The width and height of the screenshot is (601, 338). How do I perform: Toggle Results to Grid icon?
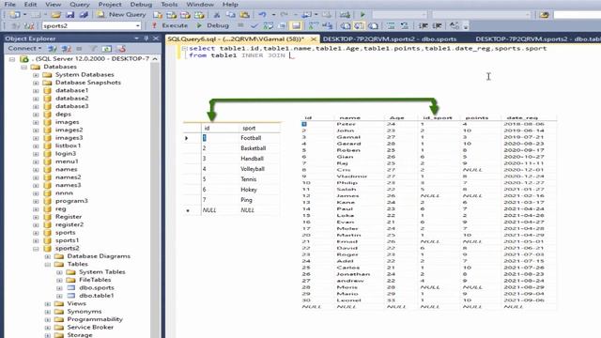pyautogui.click(x=359, y=25)
